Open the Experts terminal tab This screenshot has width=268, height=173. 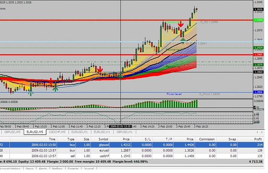(x=73, y=169)
